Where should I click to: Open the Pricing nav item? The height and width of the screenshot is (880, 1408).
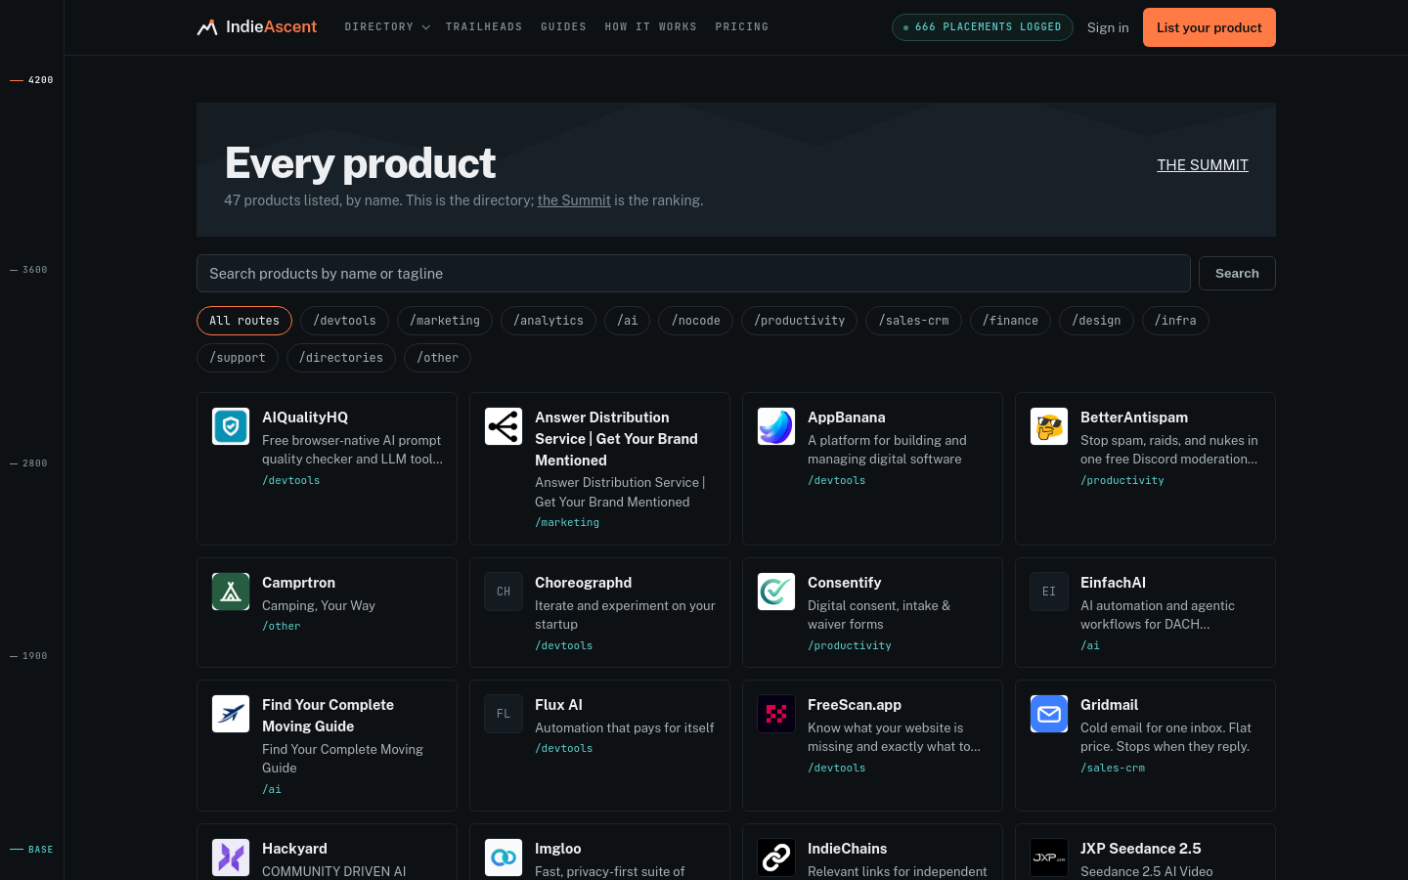tap(742, 27)
